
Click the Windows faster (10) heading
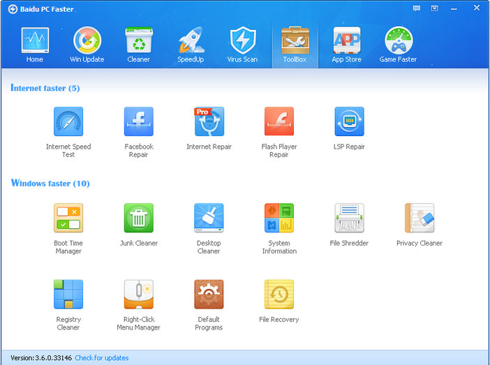(50, 183)
